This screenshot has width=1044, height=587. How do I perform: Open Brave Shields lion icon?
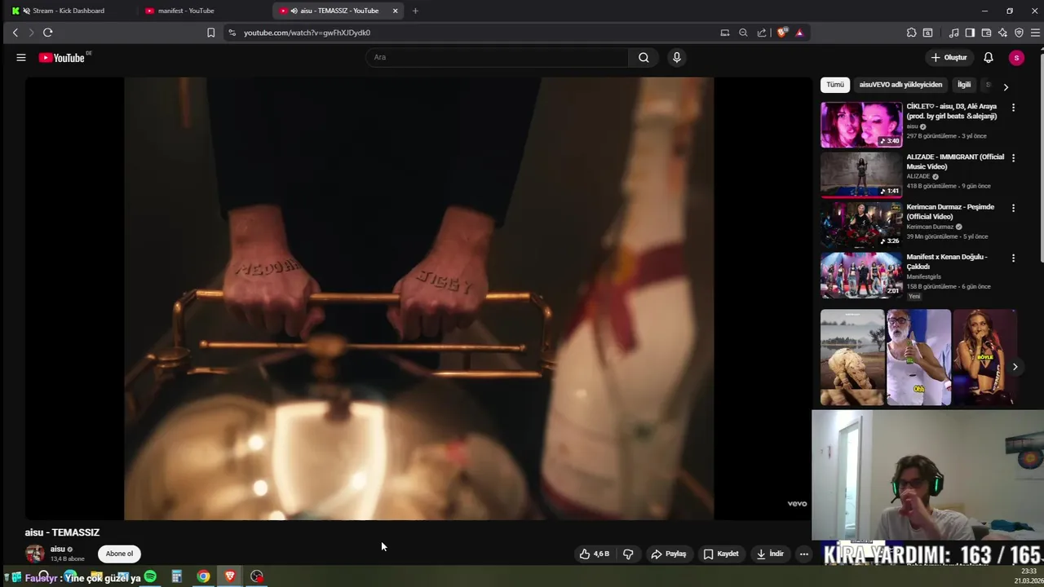pos(782,33)
